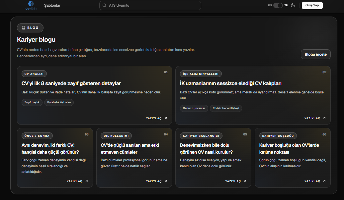The image size is (344, 200).
Task: Click description starting 'Bazı cümleler profesyonel görünür'
Action: pyautogui.click(x=134, y=163)
